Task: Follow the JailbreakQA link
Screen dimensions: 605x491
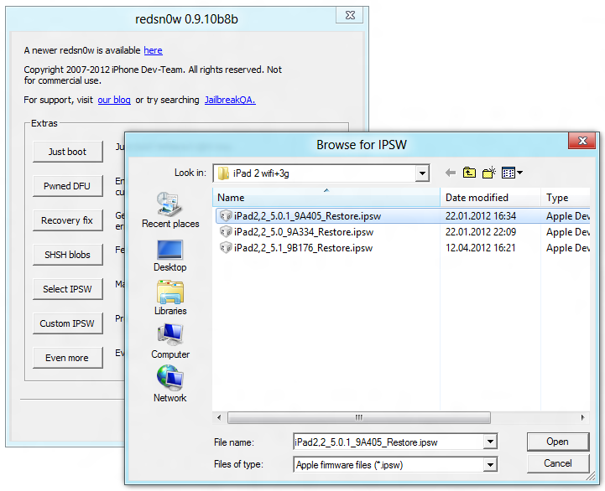Action: pos(229,100)
